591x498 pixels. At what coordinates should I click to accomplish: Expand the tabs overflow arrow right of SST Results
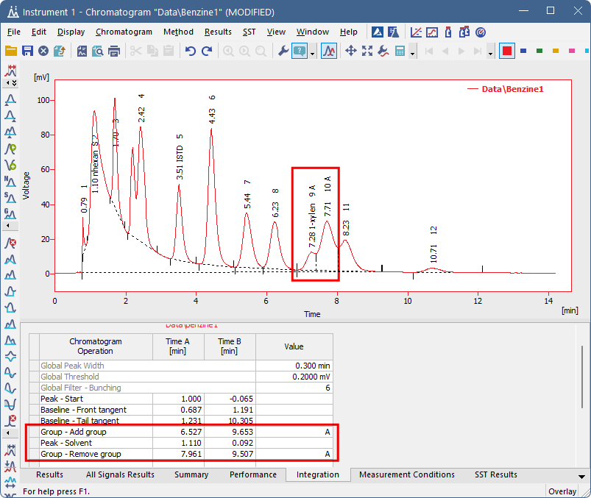(581, 477)
